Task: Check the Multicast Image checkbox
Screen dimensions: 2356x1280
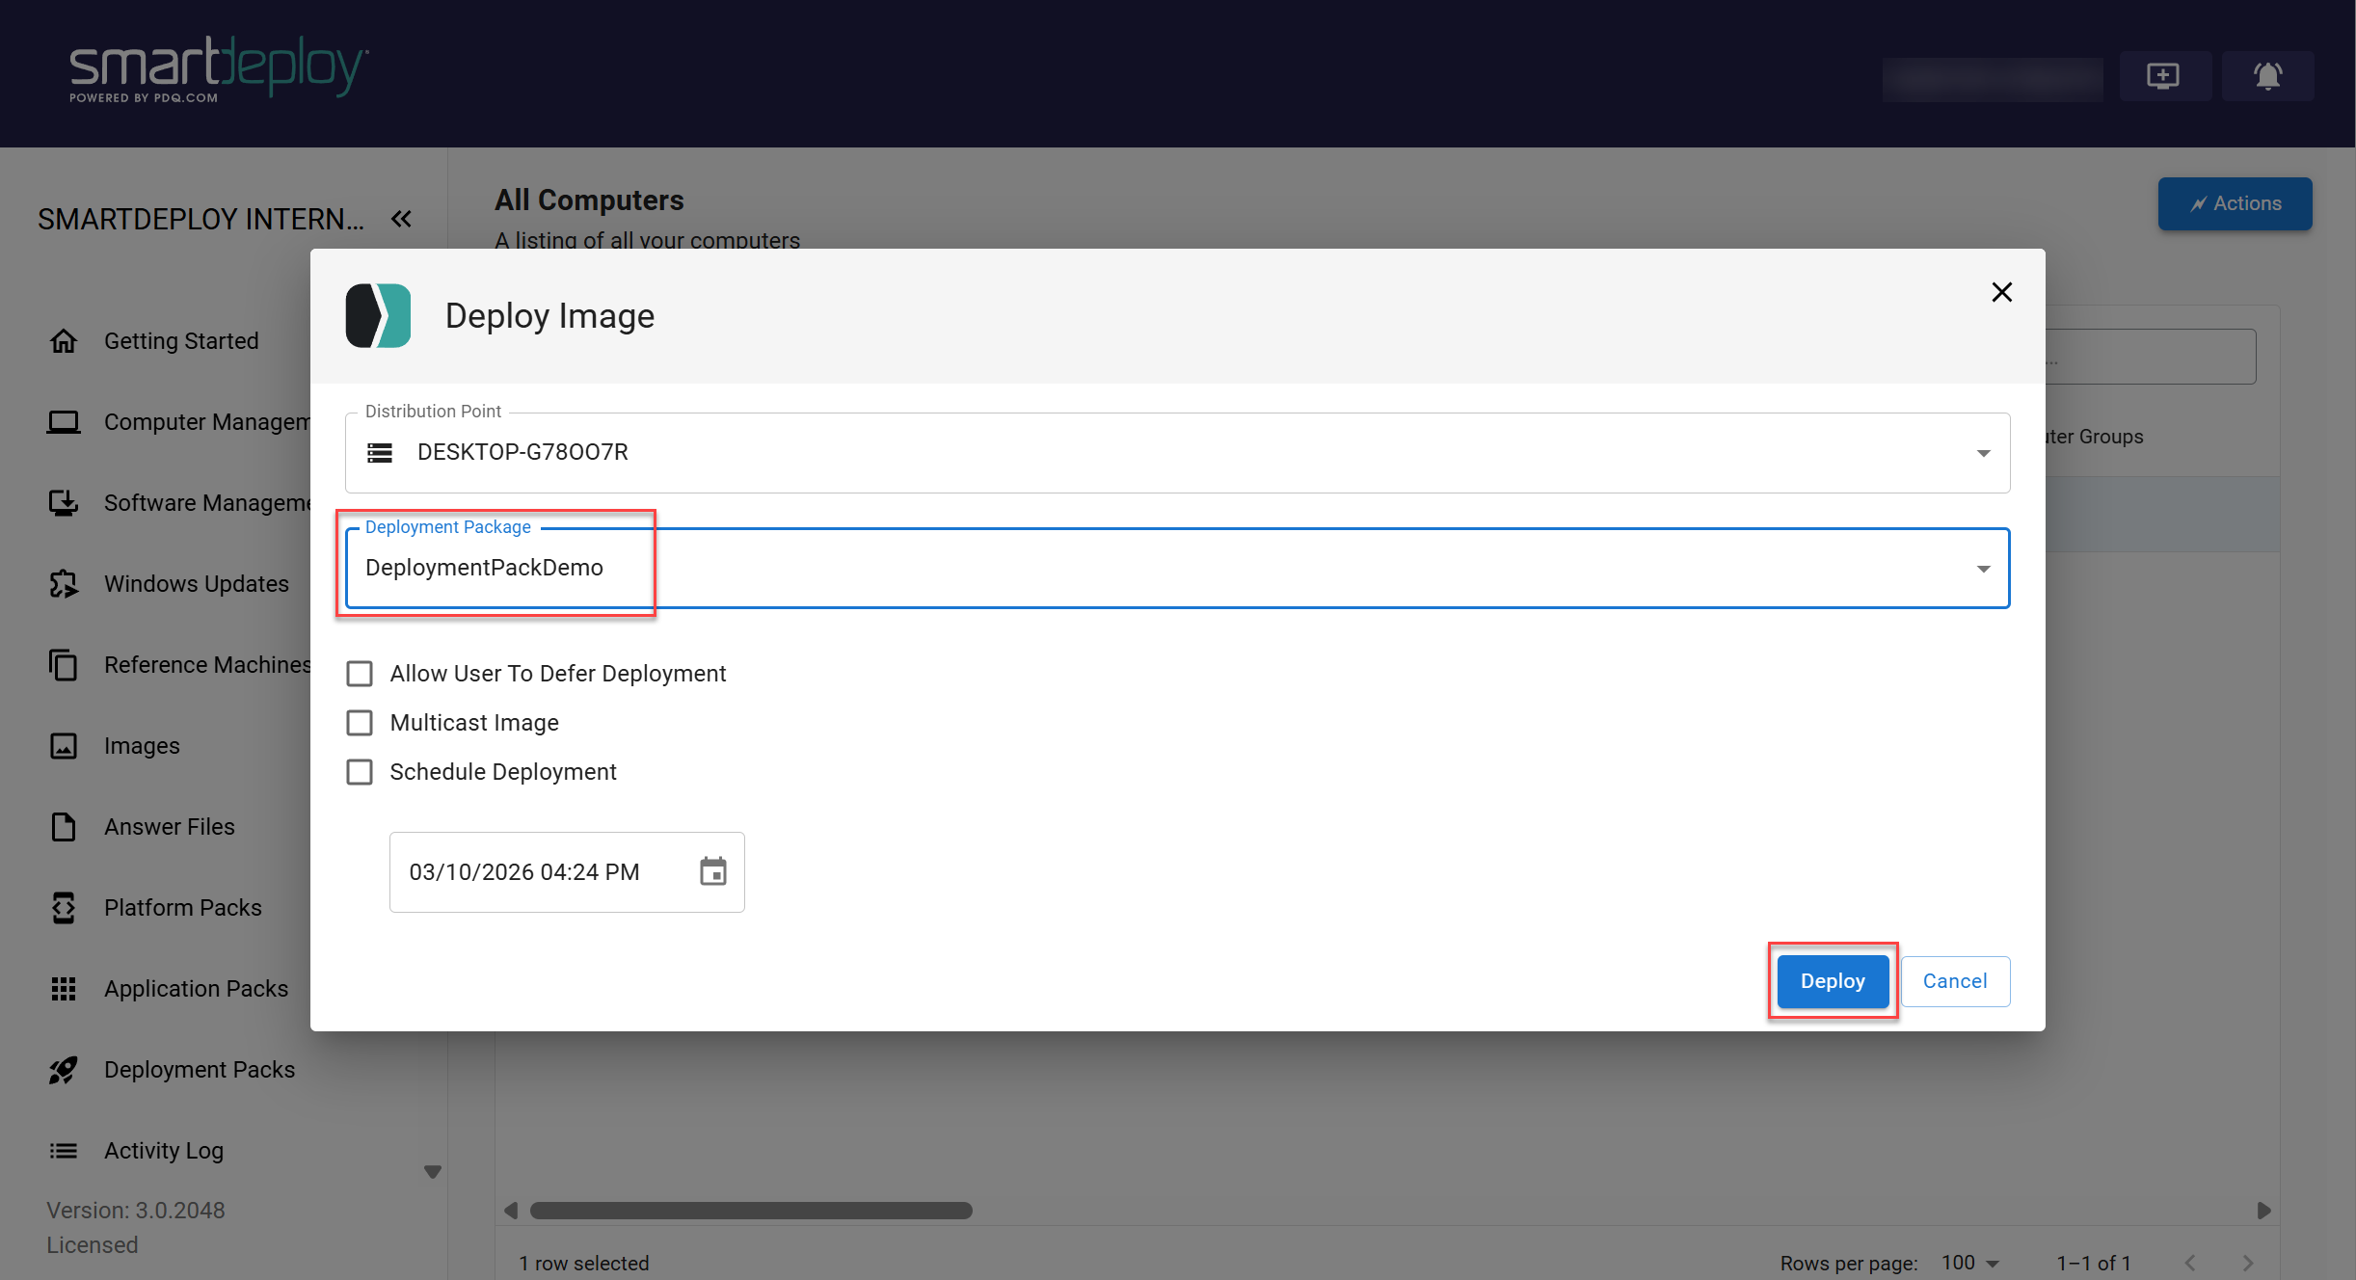Action: [x=360, y=723]
